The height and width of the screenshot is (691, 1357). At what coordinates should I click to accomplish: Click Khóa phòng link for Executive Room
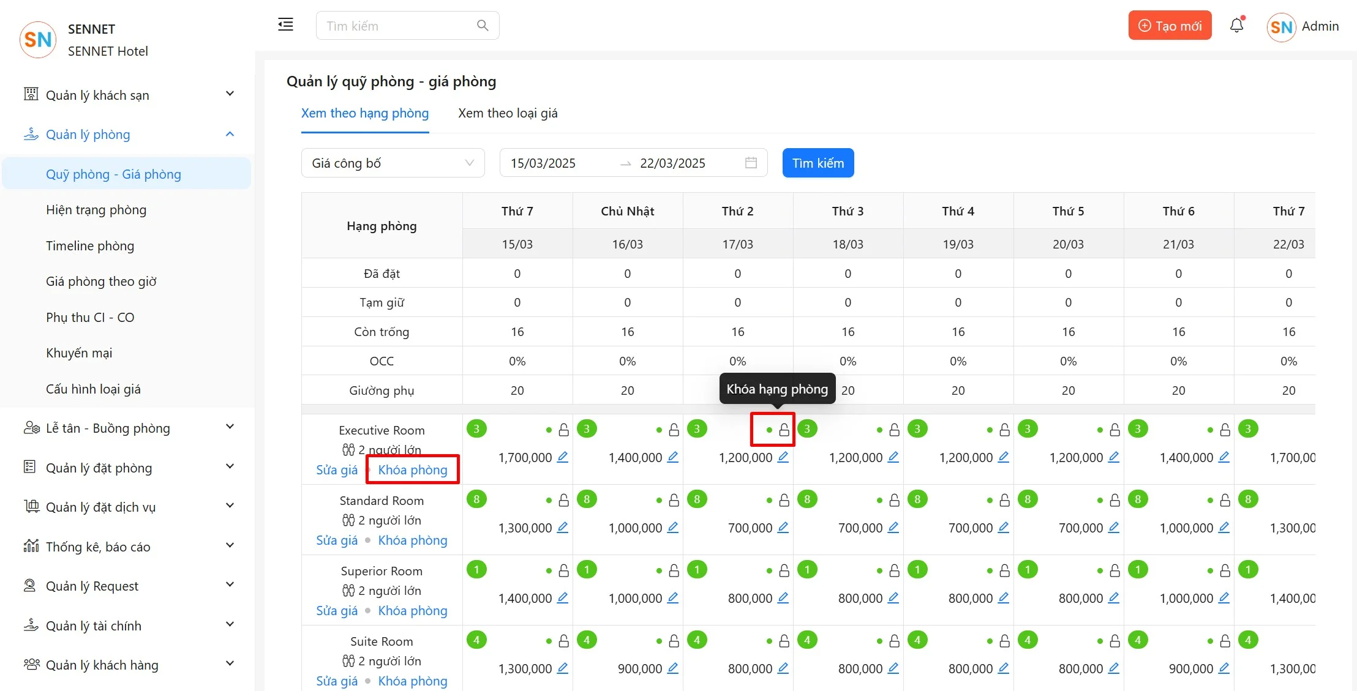pyautogui.click(x=413, y=469)
